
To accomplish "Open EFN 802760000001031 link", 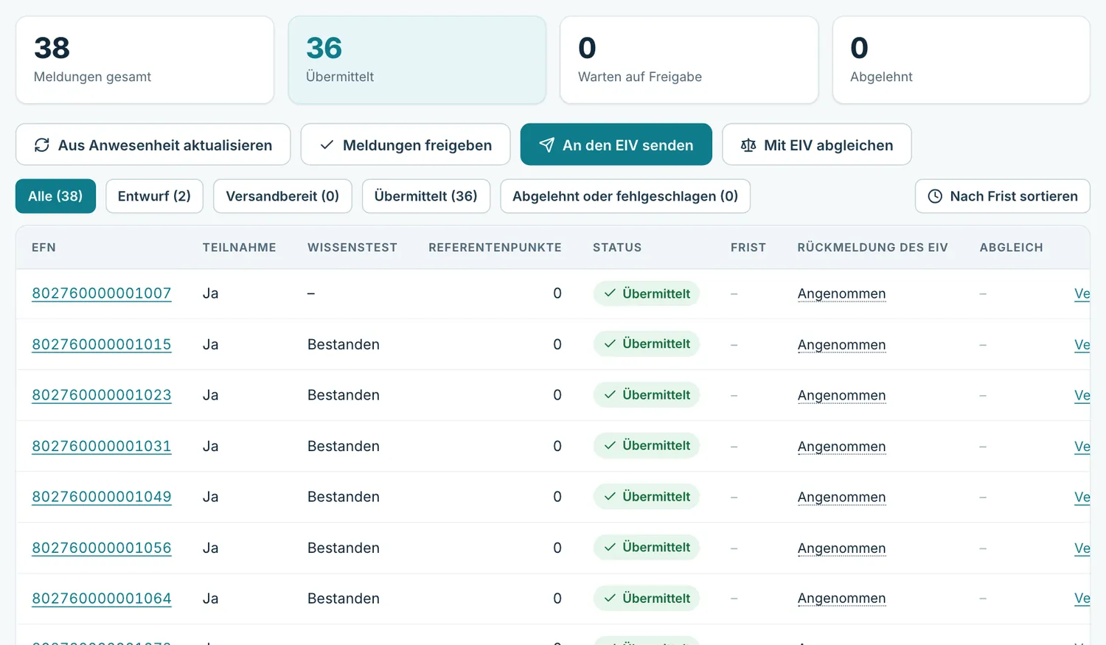I will (x=102, y=446).
